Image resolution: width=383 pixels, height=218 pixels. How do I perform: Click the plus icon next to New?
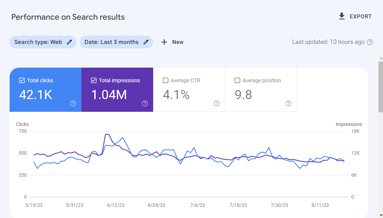(164, 42)
